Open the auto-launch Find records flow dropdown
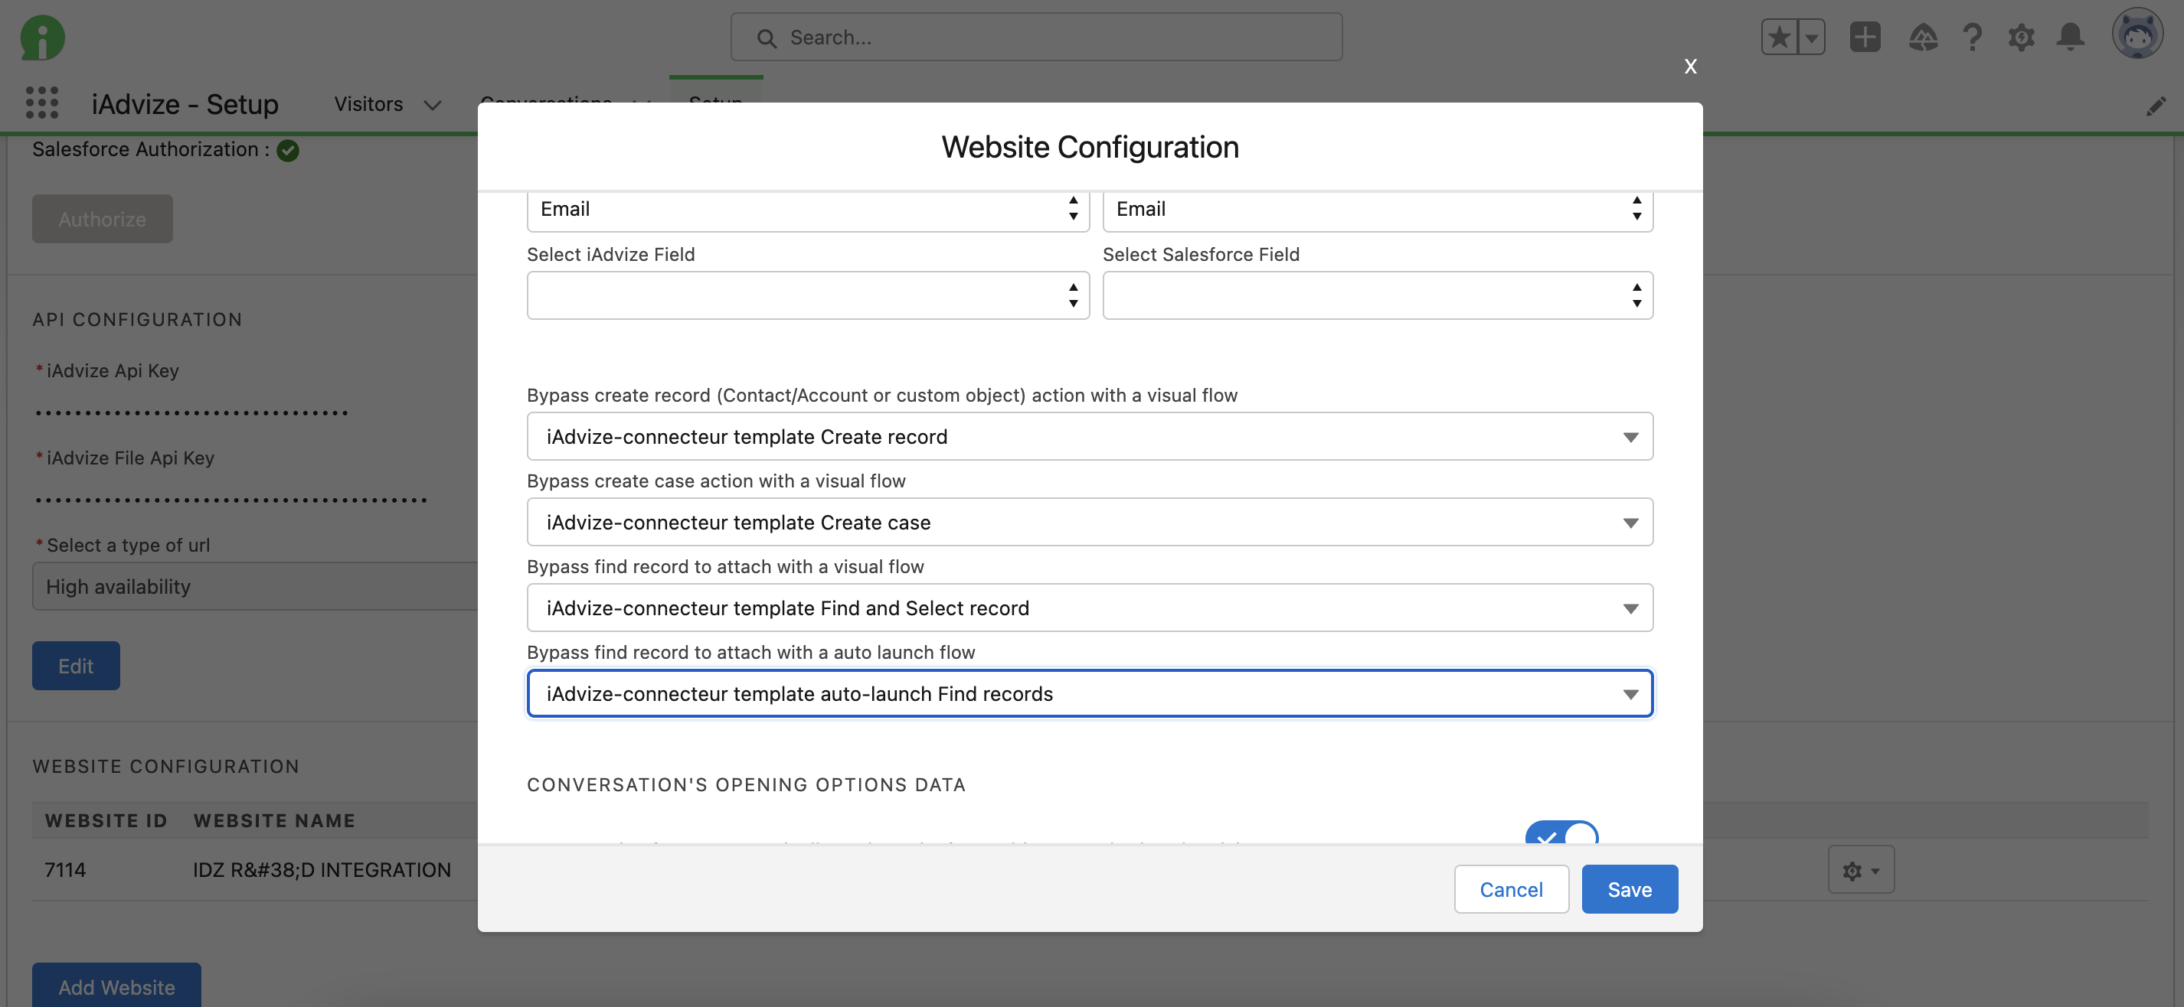This screenshot has width=2184, height=1007. (x=1090, y=693)
